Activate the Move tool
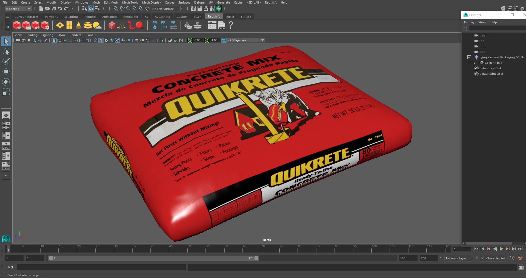The width and height of the screenshot is (526, 278). tap(6, 72)
